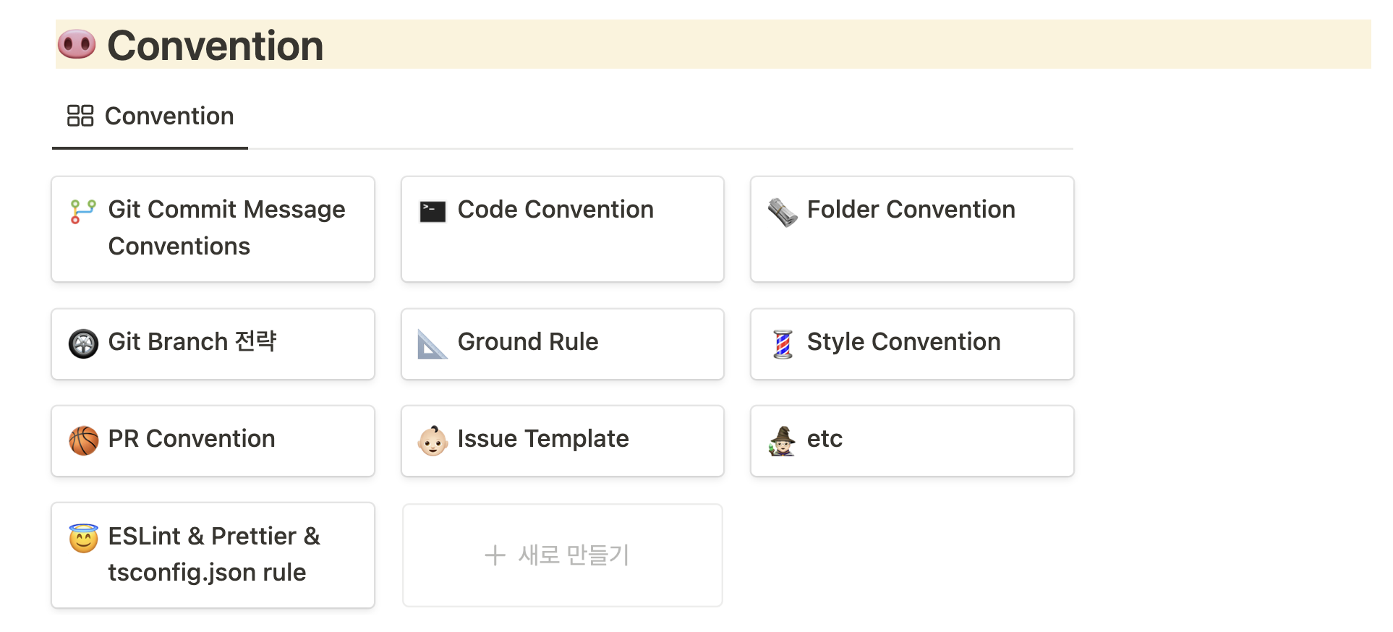Click the git branch icon on Git Commit card
1393x632 pixels.
coord(83,210)
